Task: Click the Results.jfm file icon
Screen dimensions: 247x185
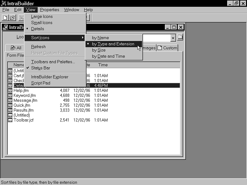Action: pos(10,110)
